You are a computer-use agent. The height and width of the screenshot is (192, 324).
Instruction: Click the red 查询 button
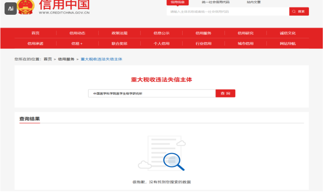click(x=225, y=93)
